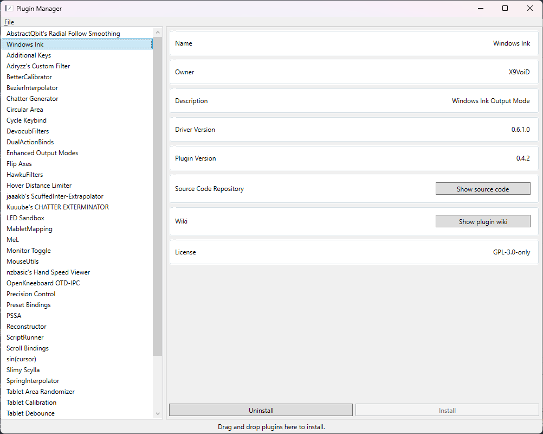Viewport: 543px width, 434px height.
Task: Click the scroll down arrow on the list
Action: pyautogui.click(x=157, y=413)
